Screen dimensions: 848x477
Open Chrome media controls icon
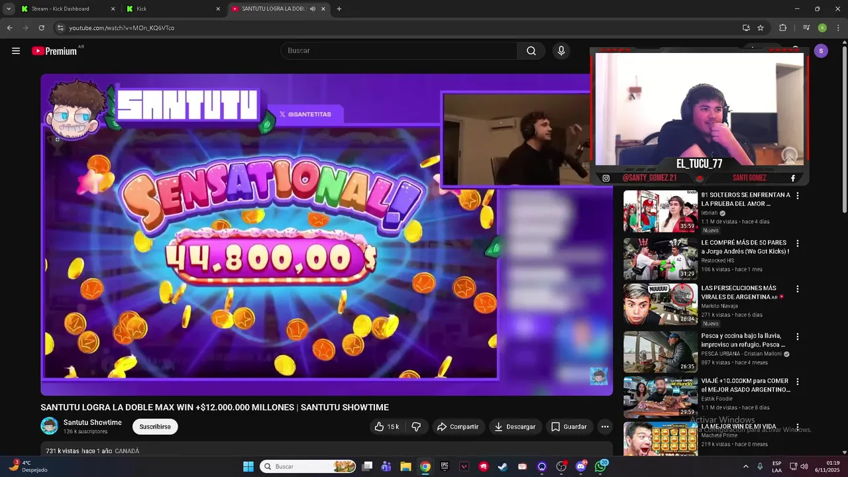point(806,28)
